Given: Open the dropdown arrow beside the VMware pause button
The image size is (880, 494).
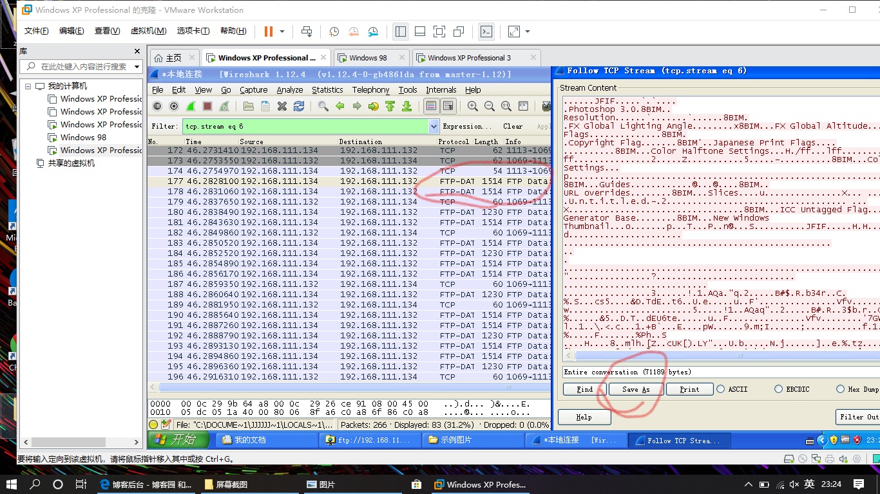Looking at the screenshot, I should click(x=282, y=32).
